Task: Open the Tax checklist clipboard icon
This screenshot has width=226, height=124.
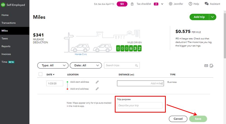Action: pos(132,4)
